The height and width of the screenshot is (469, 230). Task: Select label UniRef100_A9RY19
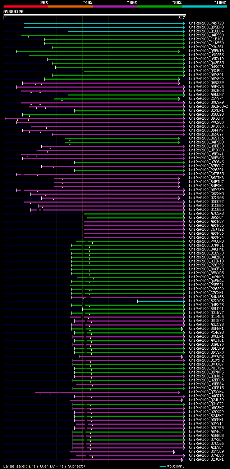click(206, 59)
